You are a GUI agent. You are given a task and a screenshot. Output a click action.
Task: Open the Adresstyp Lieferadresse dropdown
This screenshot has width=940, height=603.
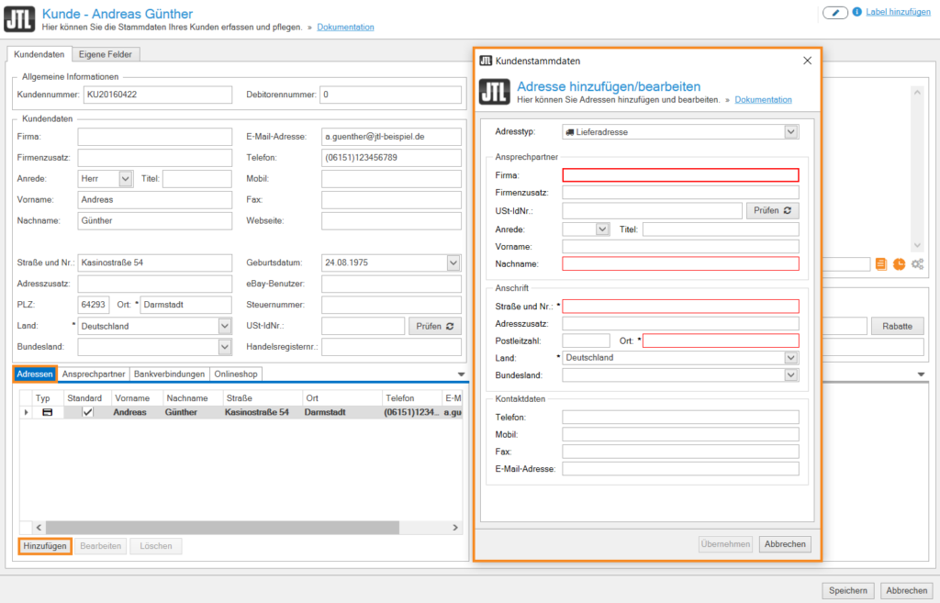point(791,132)
